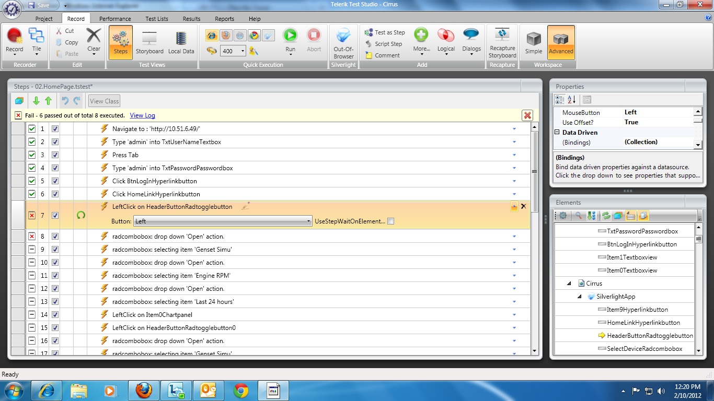This screenshot has width=714, height=401.
Task: Click the pencil edit icon on step 7
Action: point(246,206)
